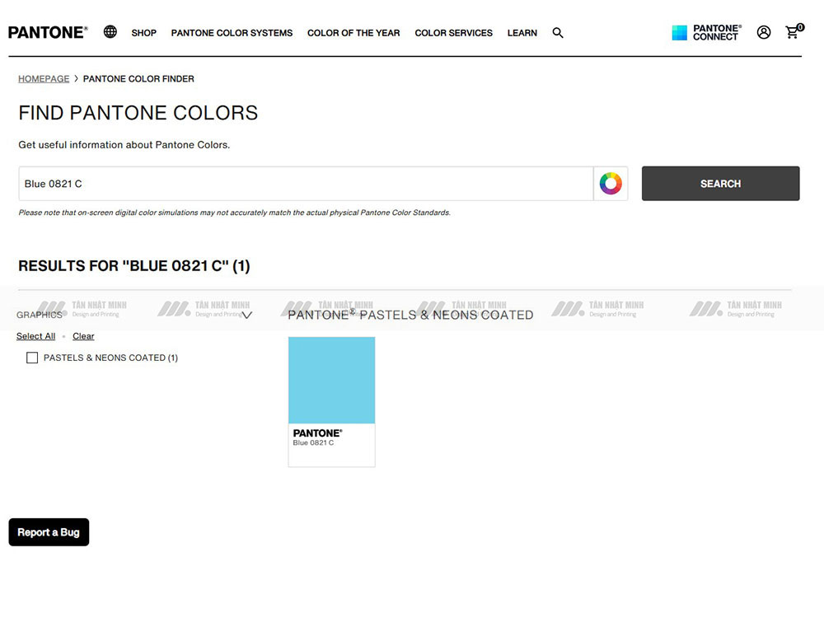This screenshot has height=618, width=824.
Task: Check PASTELS & NEONS COATED checkbox
Action: [x=32, y=358]
